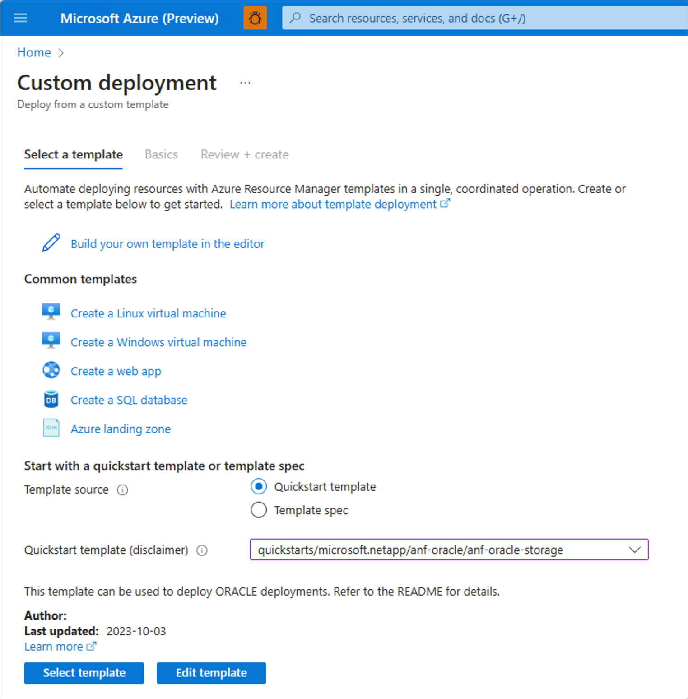
Task: Click the Select template button
Action: click(84, 673)
